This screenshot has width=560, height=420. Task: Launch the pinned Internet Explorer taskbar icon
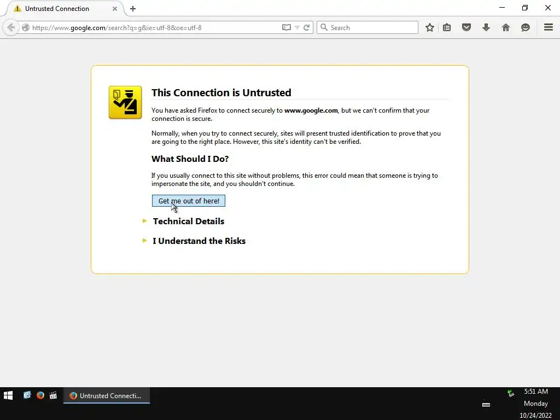[27, 395]
